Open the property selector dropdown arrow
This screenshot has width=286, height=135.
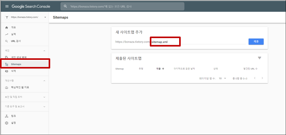[45, 17]
